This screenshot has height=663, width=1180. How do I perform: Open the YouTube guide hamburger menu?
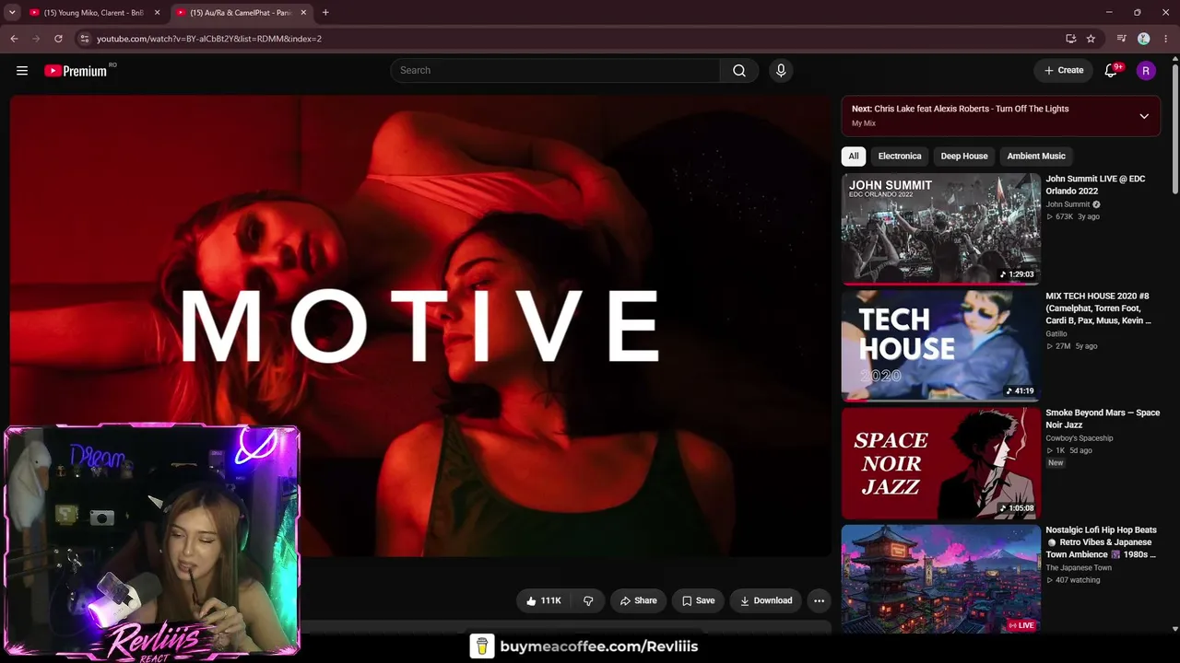pos(22,71)
